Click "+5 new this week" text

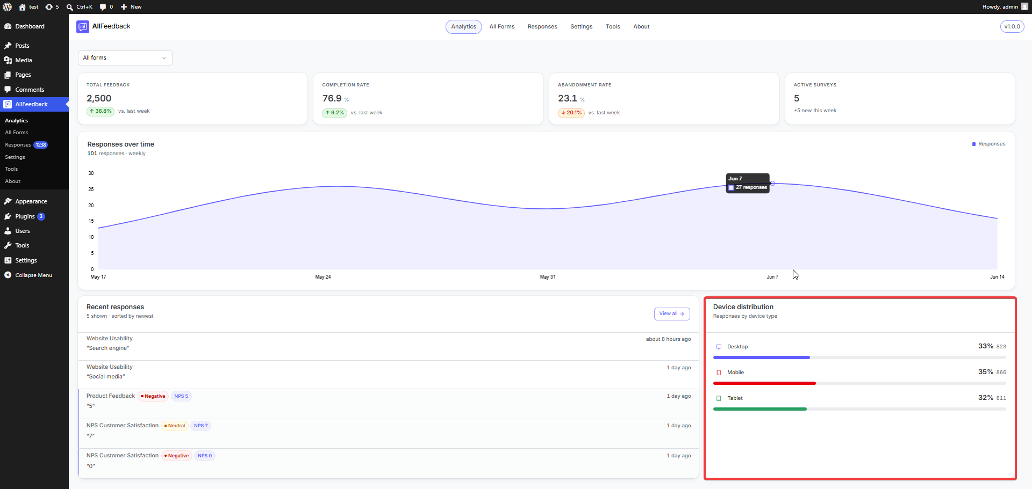(815, 111)
